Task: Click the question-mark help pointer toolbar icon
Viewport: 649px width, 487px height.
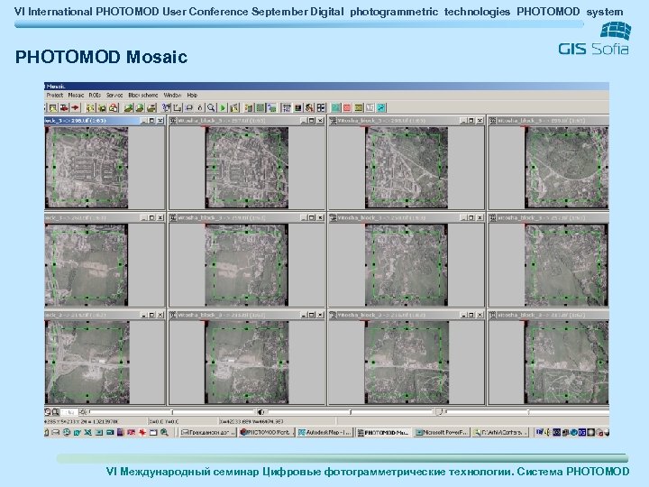Action: [166, 107]
